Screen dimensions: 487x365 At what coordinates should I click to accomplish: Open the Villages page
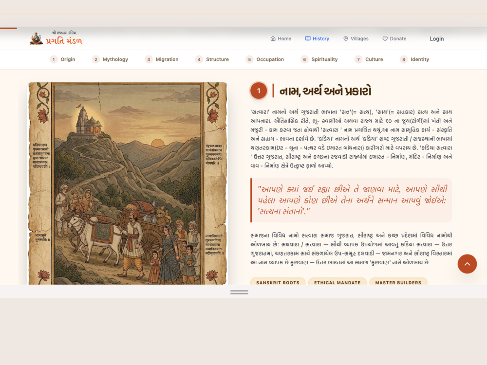(x=356, y=39)
